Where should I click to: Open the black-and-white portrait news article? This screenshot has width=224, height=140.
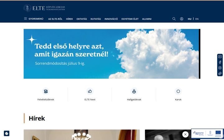coord(168,135)
